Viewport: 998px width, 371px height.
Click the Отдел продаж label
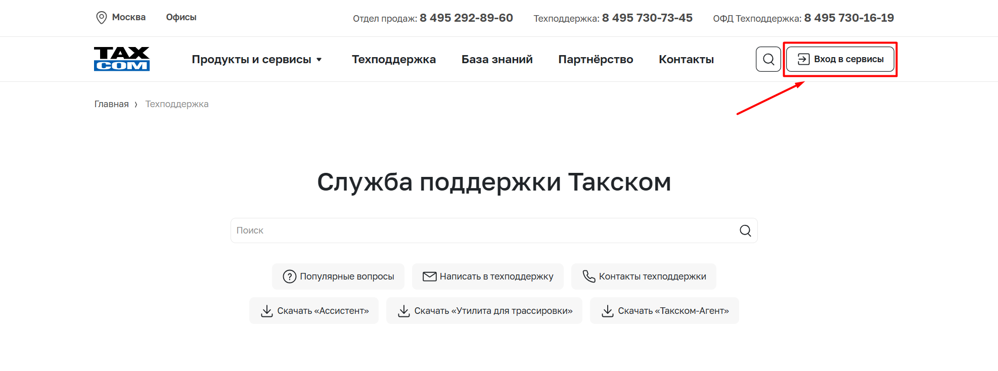(385, 19)
